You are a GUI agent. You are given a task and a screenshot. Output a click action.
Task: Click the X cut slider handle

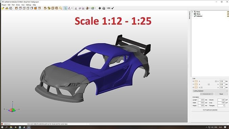(216, 81)
